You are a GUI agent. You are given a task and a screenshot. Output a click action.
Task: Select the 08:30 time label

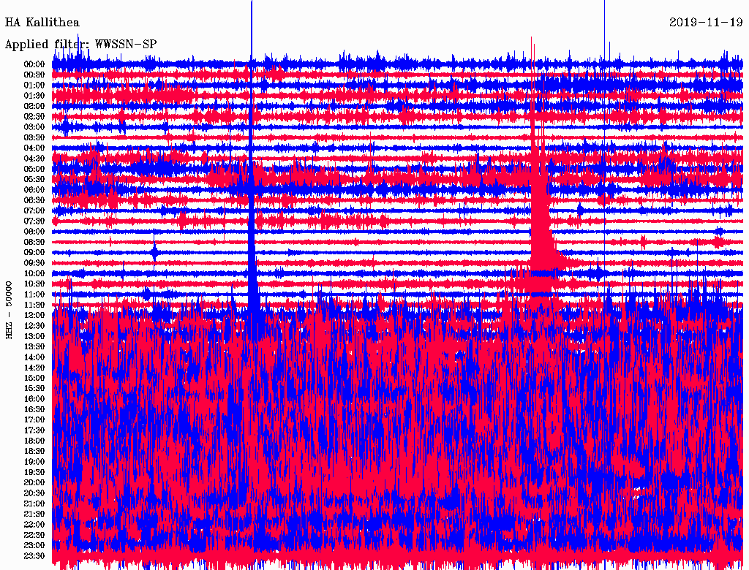34,243
